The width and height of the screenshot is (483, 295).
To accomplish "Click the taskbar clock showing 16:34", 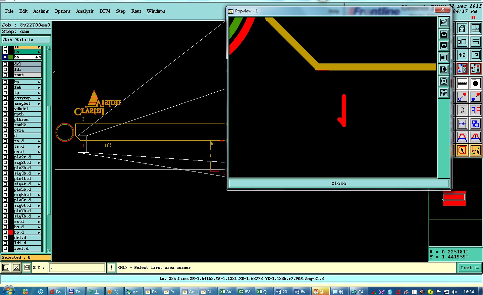I will point(469,292).
